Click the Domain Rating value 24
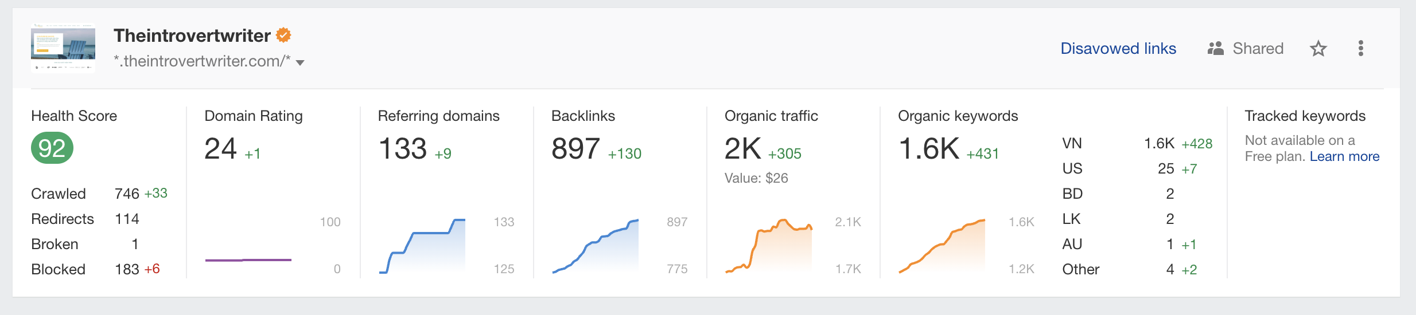Screen dimensions: 1416x315 click(x=221, y=149)
